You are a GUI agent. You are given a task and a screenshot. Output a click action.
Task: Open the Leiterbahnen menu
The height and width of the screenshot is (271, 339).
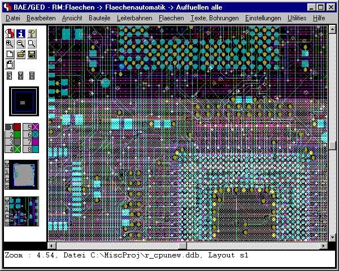136,18
